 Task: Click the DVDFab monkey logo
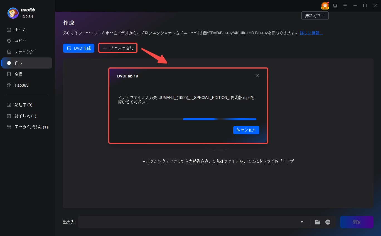[13, 13]
